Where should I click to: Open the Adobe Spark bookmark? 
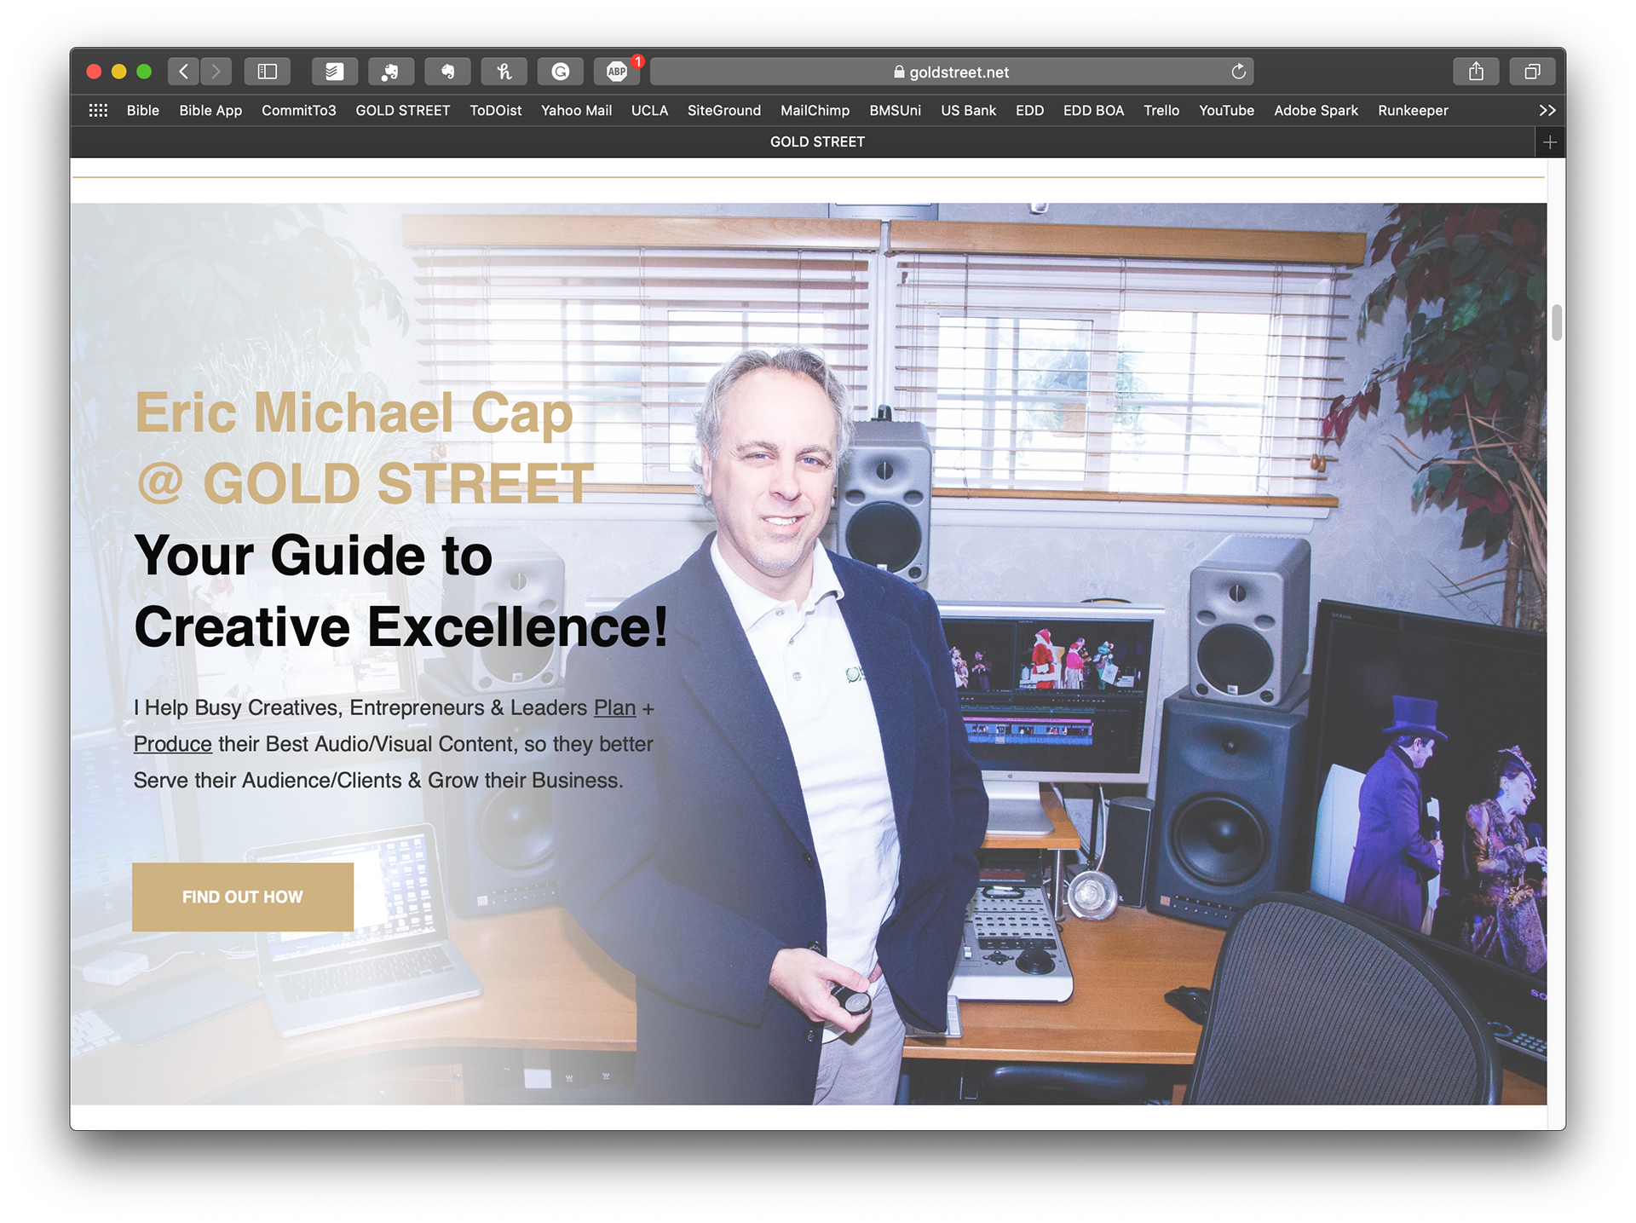point(1316,110)
